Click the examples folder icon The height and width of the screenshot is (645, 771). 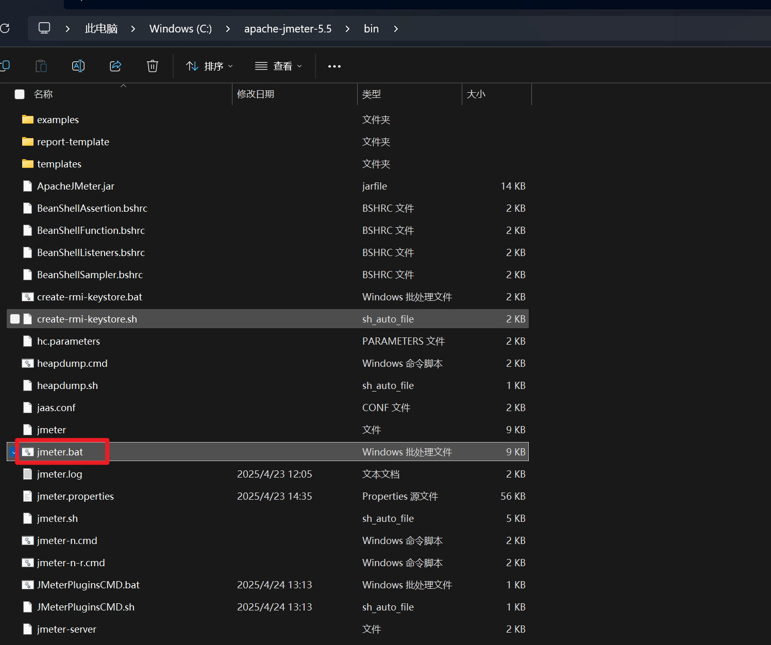pos(28,120)
